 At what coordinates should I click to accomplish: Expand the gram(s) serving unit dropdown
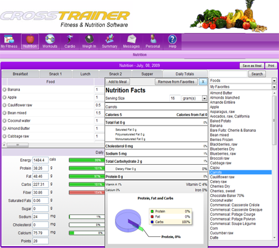(205, 98)
